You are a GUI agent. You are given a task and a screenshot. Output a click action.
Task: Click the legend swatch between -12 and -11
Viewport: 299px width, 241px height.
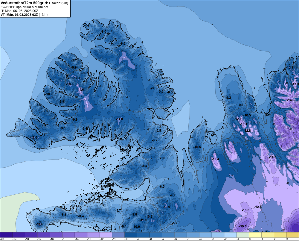pyautogui.click(x=106, y=235)
